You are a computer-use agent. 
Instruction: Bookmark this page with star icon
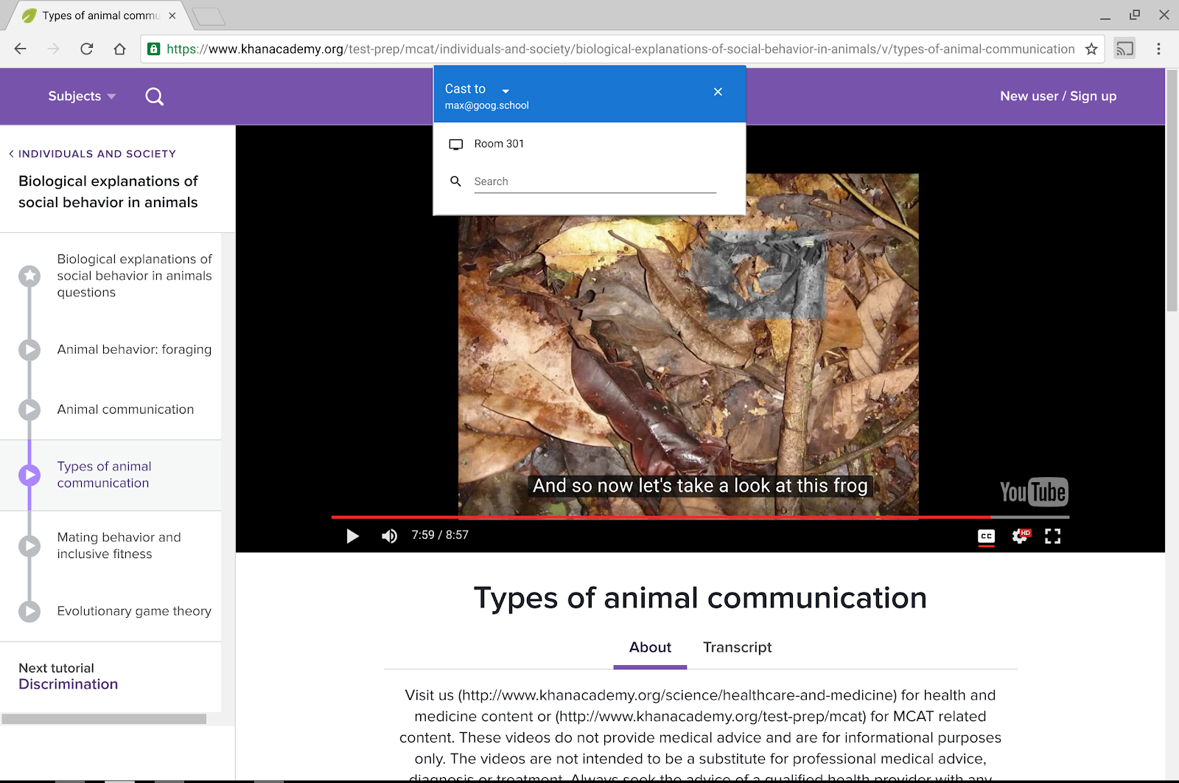pyautogui.click(x=1091, y=49)
